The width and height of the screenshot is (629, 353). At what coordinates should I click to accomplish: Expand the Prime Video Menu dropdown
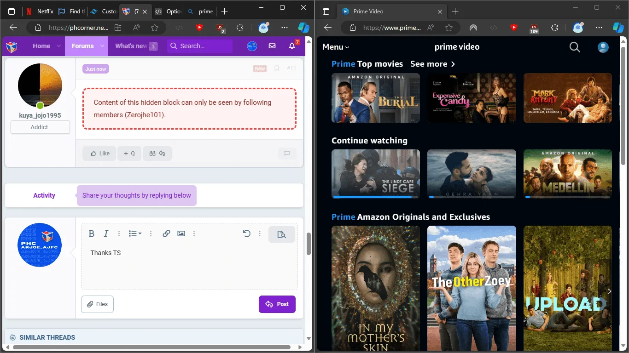(x=336, y=47)
